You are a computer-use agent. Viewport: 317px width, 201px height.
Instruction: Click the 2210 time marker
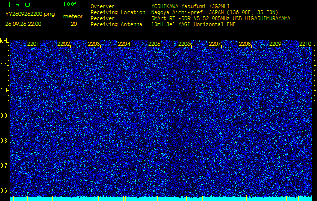point(305,44)
